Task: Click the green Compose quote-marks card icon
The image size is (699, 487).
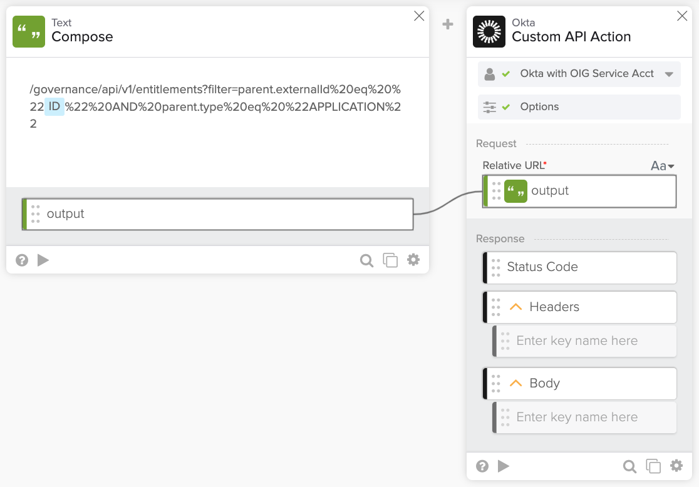Action: (x=29, y=32)
